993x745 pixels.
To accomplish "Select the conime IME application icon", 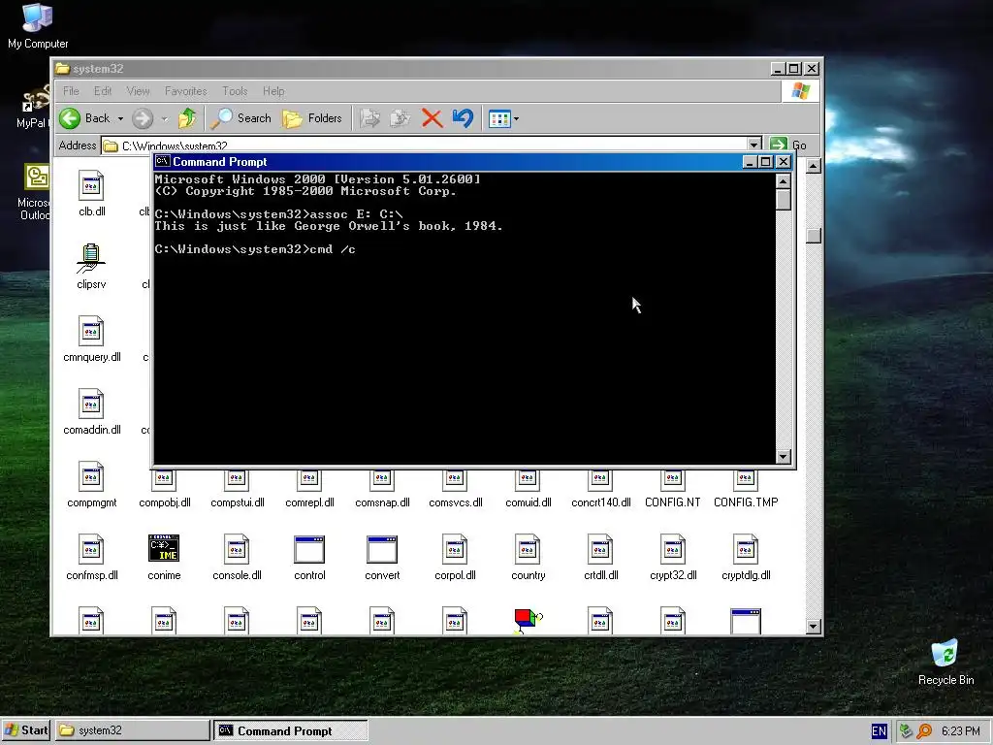I will tap(164, 549).
